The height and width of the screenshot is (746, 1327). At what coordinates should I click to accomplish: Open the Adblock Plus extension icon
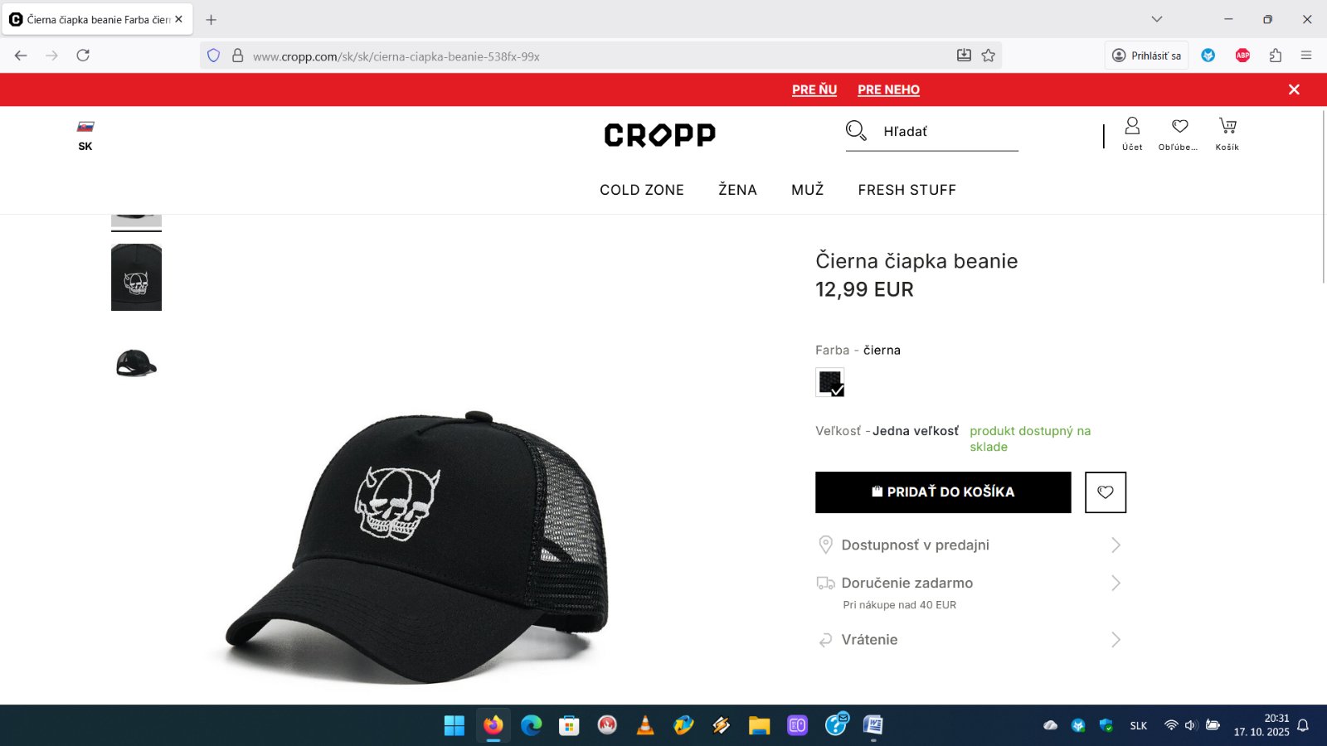tap(1242, 56)
